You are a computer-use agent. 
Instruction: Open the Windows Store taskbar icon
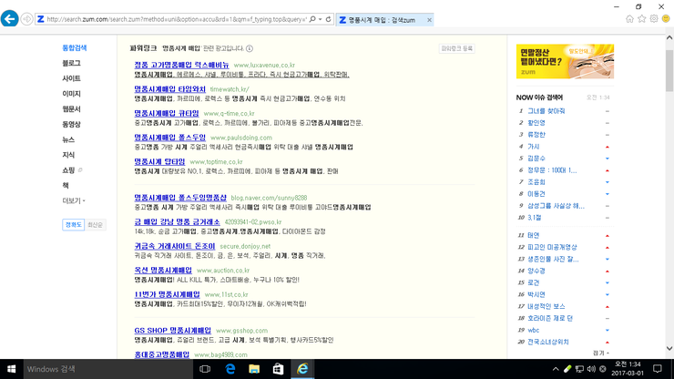click(x=278, y=369)
